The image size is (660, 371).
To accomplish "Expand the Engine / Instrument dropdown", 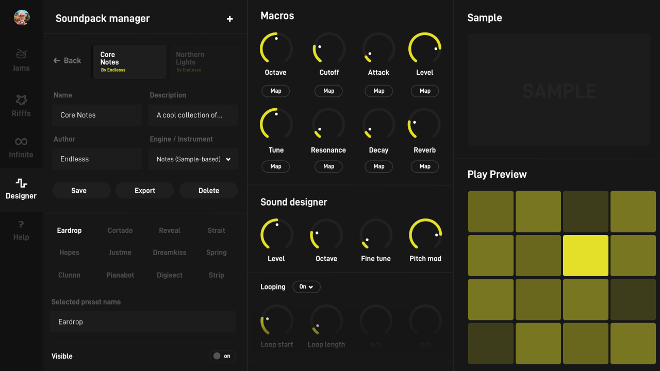I will 193,159.
